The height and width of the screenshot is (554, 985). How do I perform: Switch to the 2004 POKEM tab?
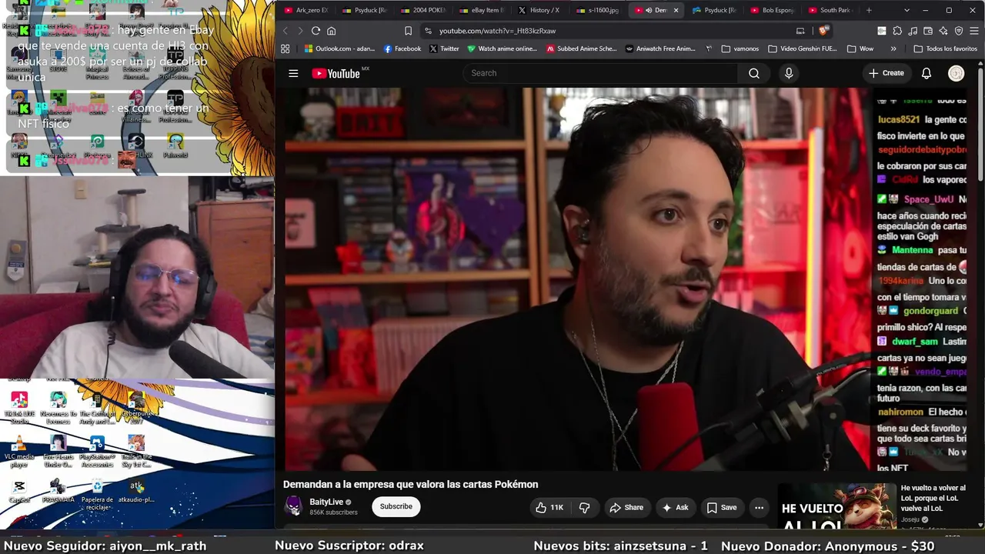coord(422,10)
